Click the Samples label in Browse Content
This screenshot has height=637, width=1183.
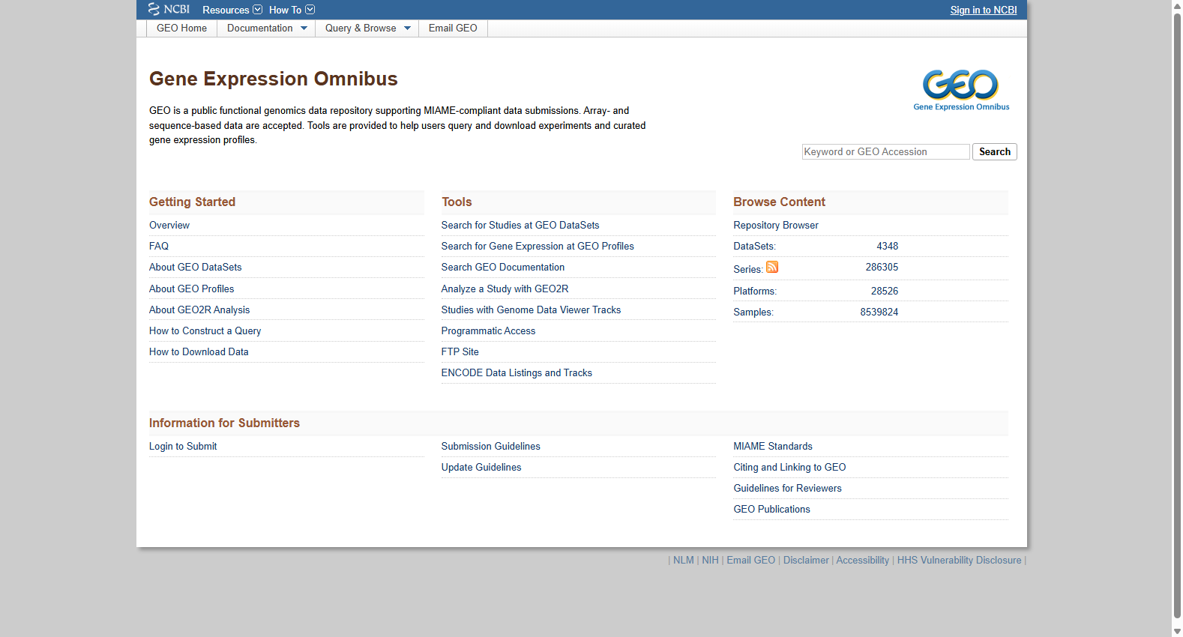tap(753, 312)
